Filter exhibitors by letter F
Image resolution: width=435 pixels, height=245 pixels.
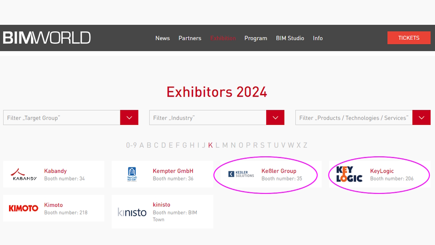[178, 145]
